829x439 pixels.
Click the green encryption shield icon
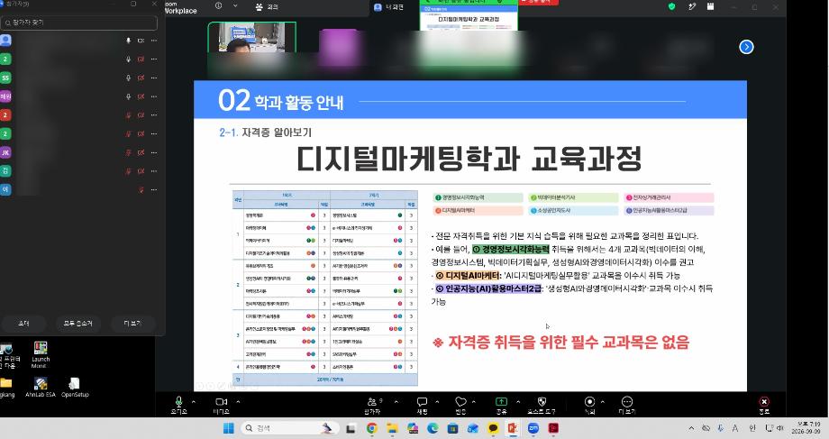[x=672, y=6]
